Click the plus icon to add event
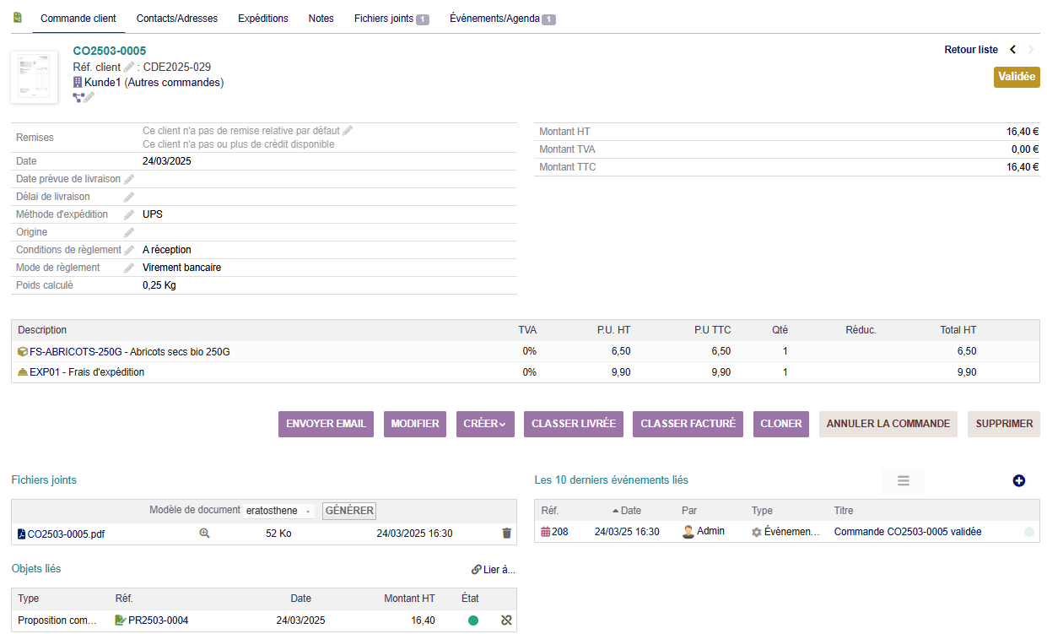The width and height of the screenshot is (1047, 634). tap(1018, 480)
